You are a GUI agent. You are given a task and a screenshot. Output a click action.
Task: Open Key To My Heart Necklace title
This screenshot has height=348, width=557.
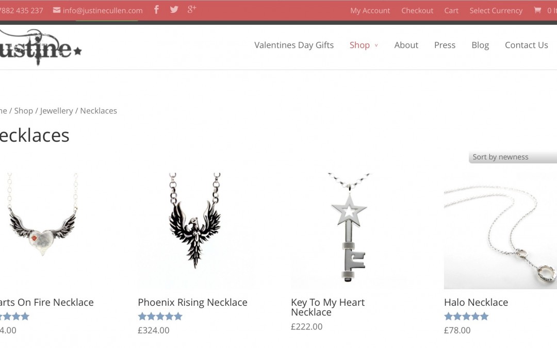[x=327, y=307]
